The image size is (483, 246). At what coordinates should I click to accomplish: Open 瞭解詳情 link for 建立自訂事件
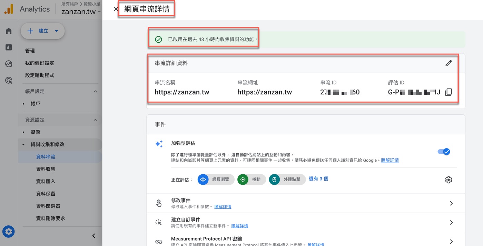(x=240, y=226)
